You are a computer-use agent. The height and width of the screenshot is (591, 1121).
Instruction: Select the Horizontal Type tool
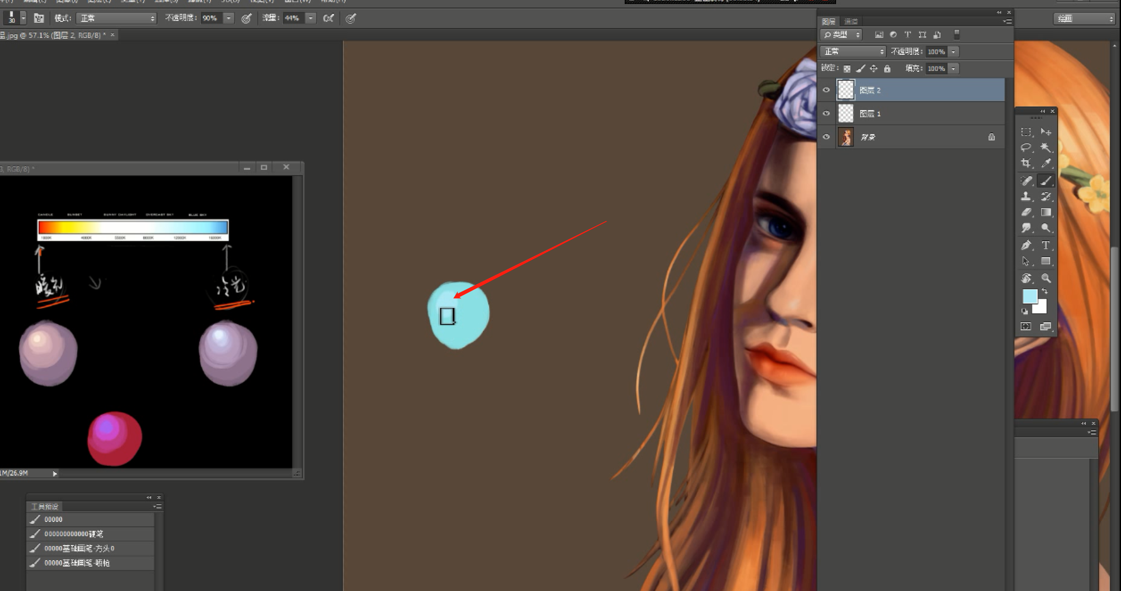point(1046,245)
